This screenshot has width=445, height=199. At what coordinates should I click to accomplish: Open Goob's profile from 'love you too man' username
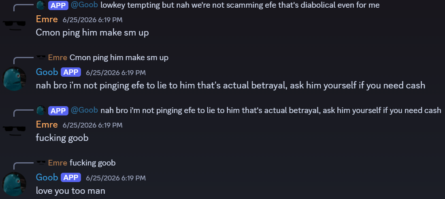[47, 177]
